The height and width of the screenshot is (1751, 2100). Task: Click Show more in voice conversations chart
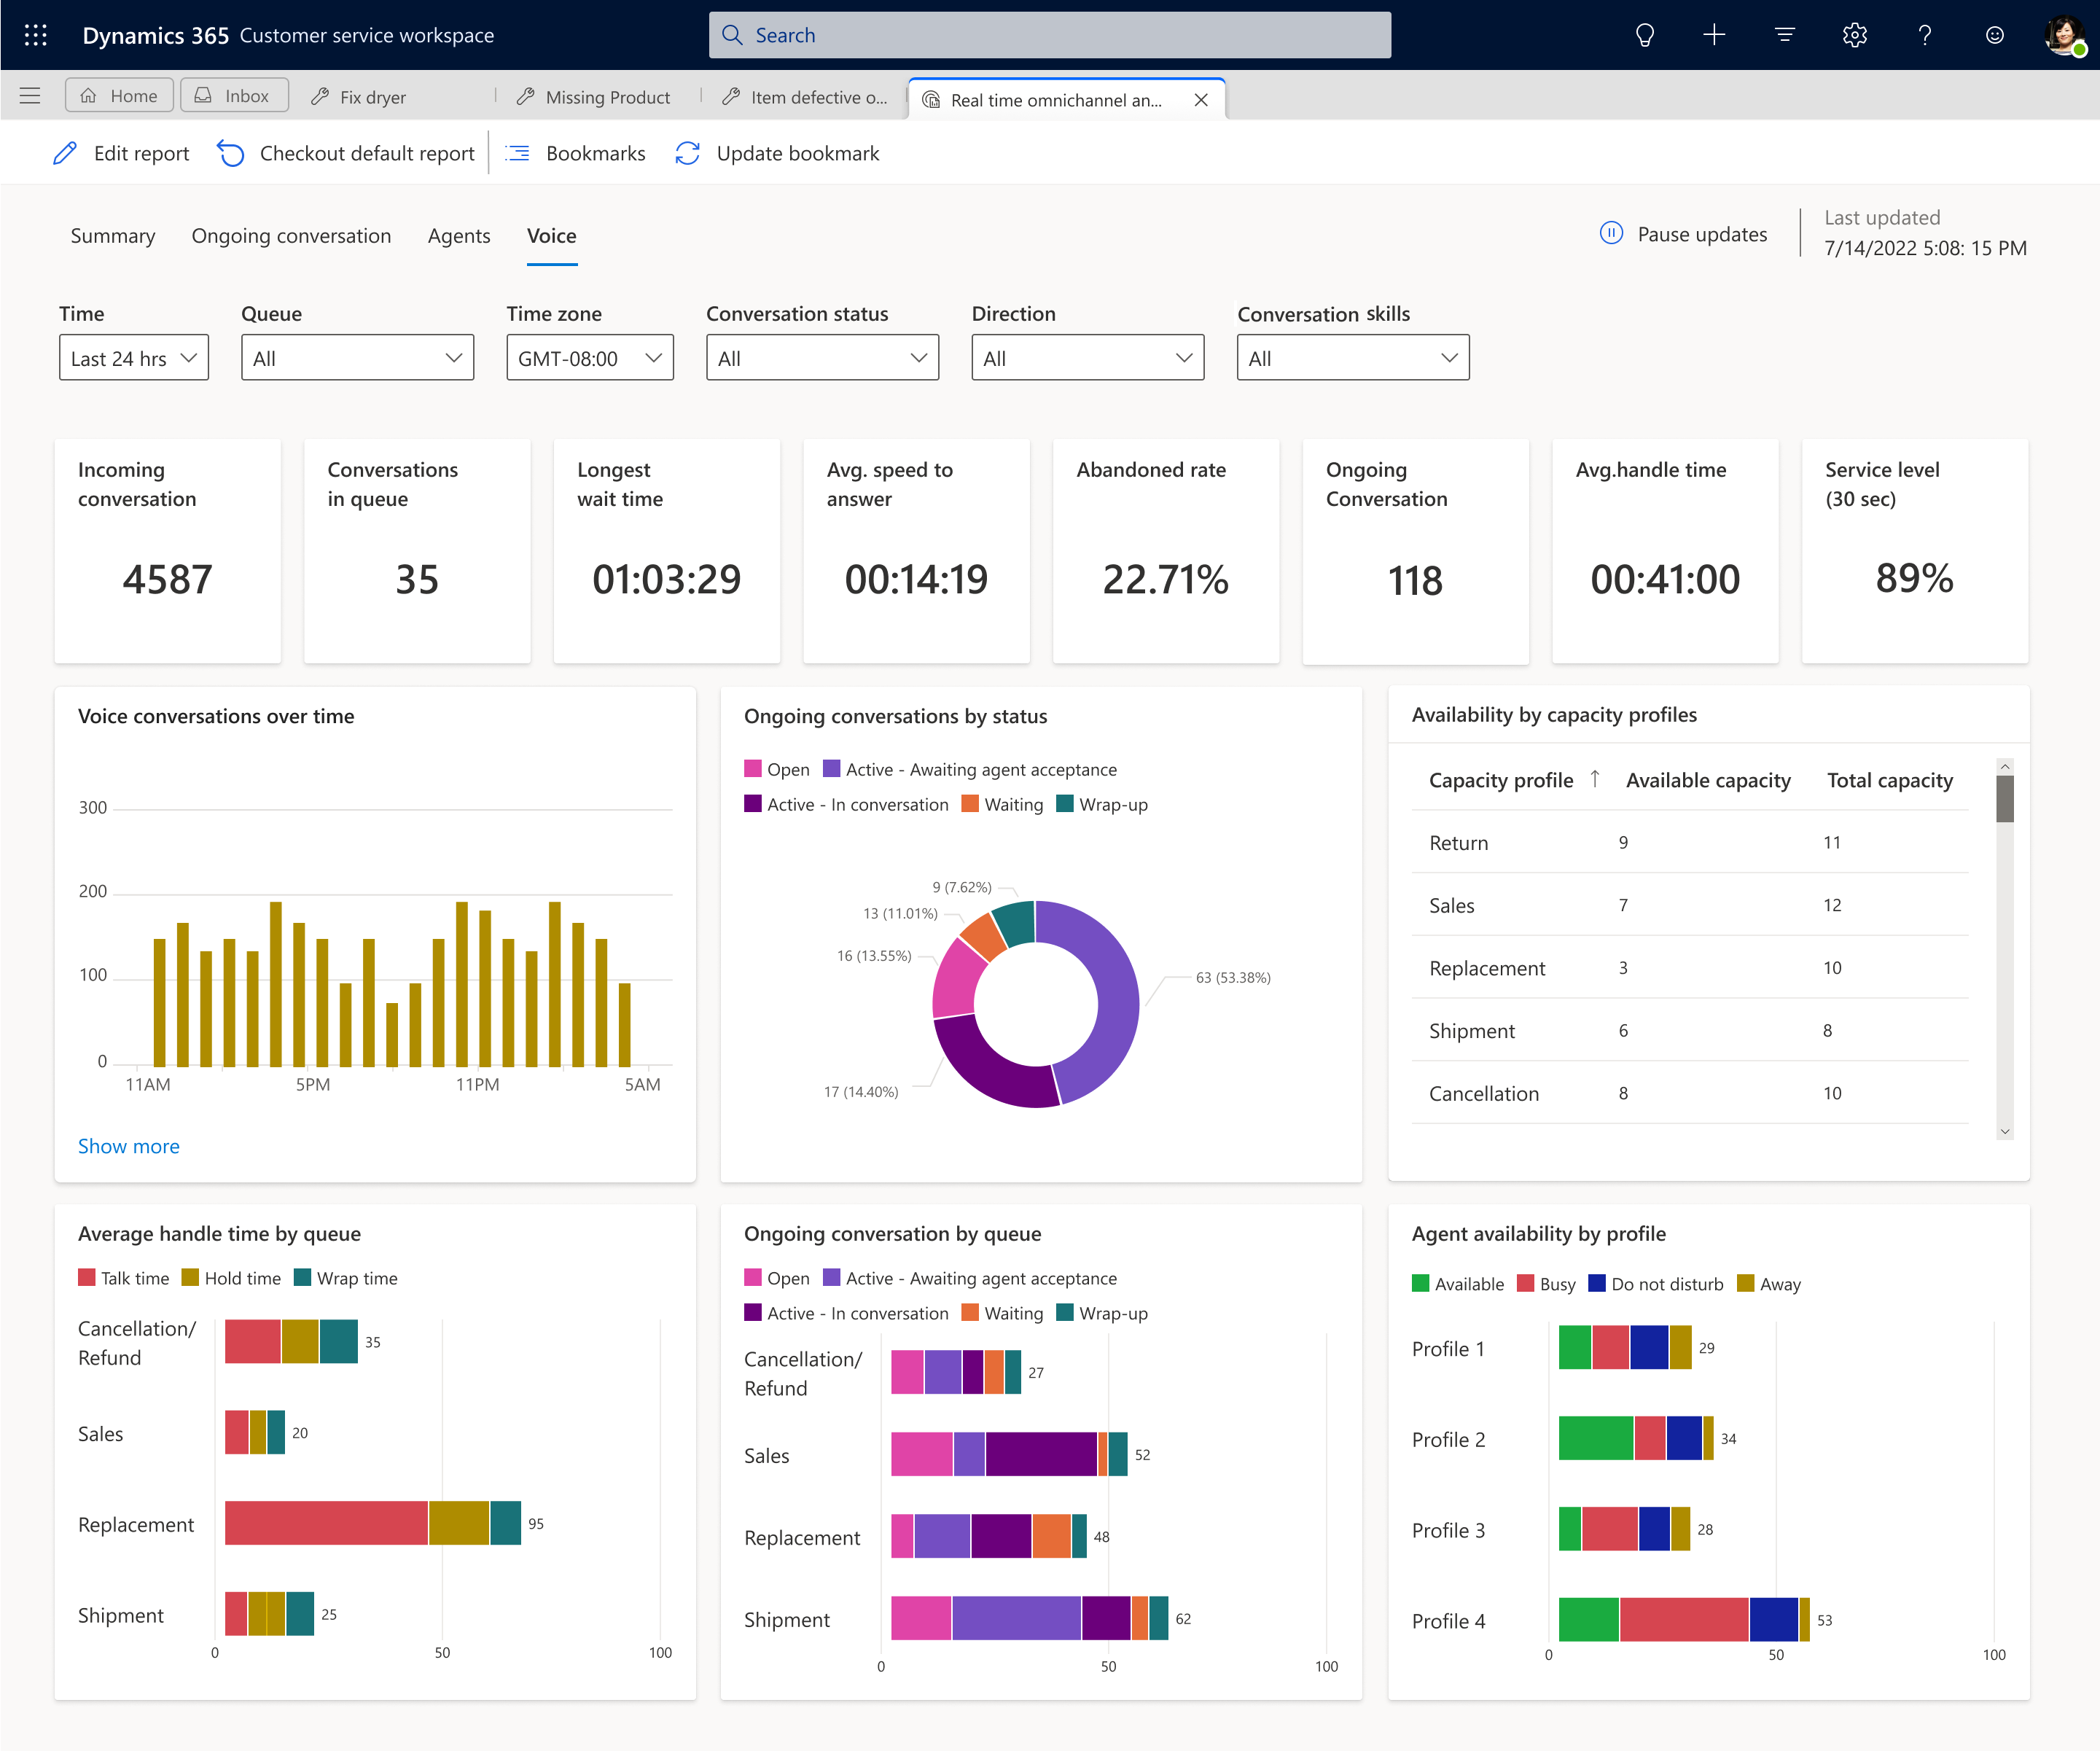pos(128,1146)
